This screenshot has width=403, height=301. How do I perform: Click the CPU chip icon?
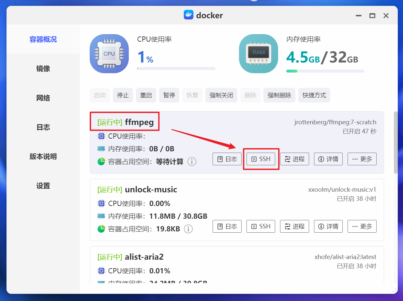(109, 54)
